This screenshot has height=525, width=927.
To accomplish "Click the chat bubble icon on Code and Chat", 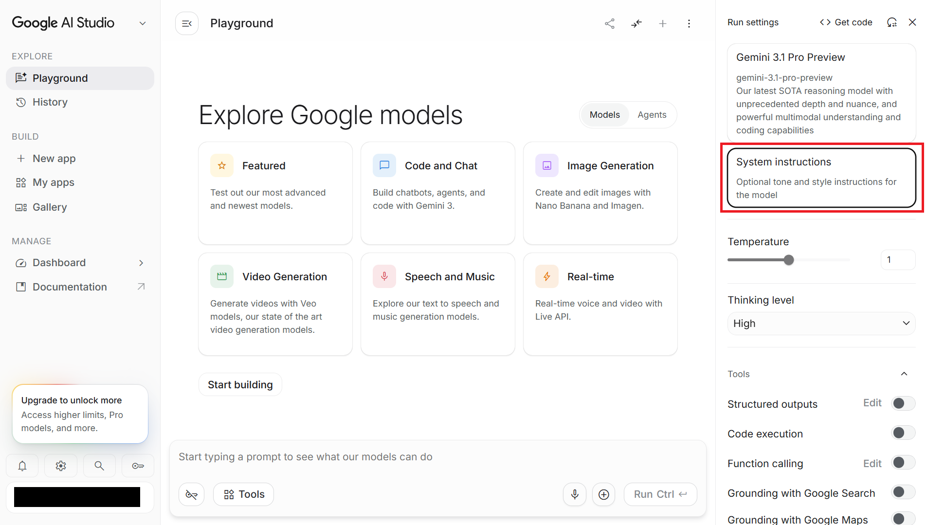I will (x=384, y=165).
